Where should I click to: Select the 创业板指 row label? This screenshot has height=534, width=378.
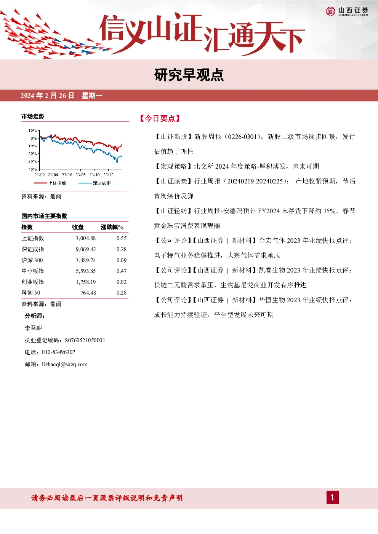[x=33, y=282]
